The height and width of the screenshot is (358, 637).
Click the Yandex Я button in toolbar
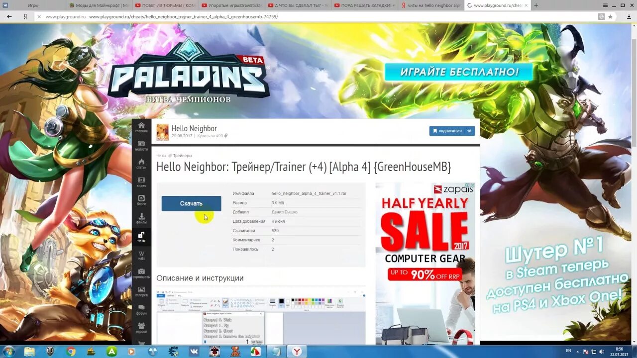(x=25, y=16)
